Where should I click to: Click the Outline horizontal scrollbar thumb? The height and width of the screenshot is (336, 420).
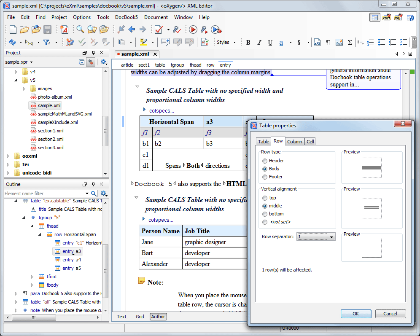point(34,317)
